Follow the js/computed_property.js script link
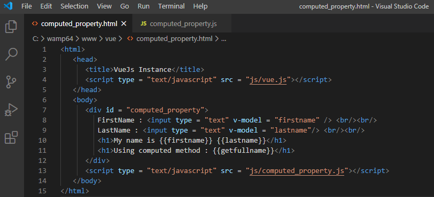This screenshot has width=434, height=197. coord(297,171)
